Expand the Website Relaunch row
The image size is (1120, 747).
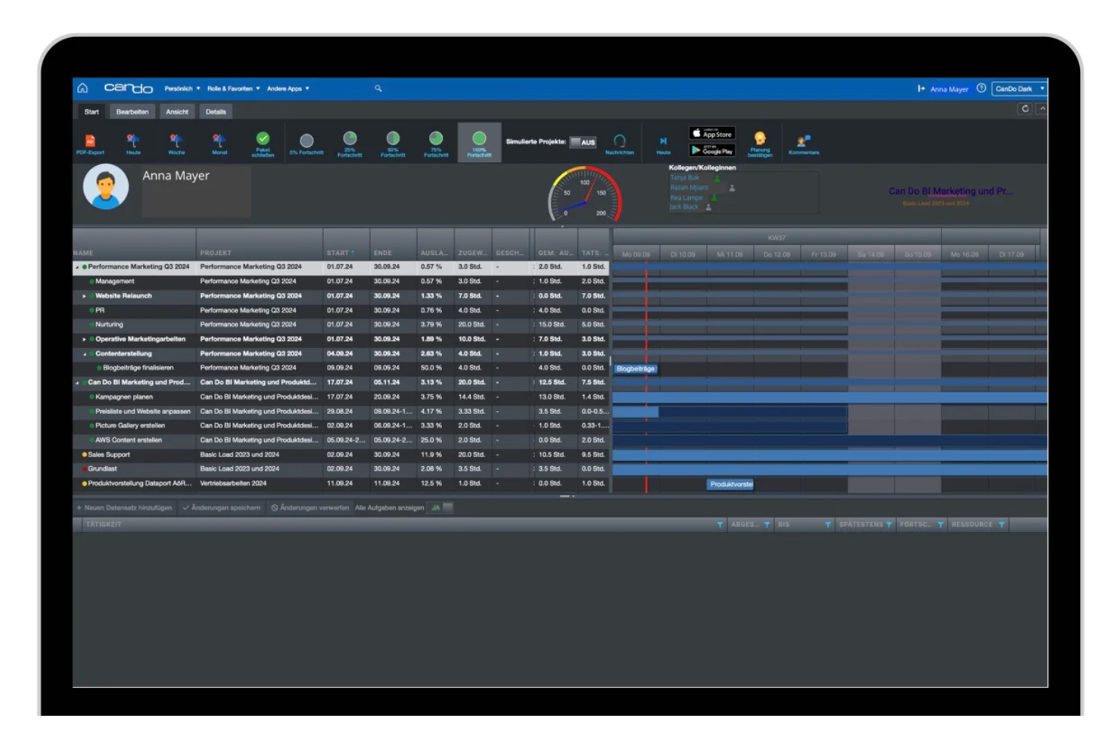click(84, 296)
